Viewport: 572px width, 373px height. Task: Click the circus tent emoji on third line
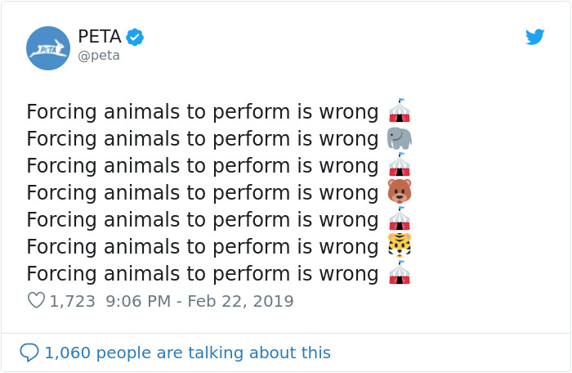tap(399, 166)
